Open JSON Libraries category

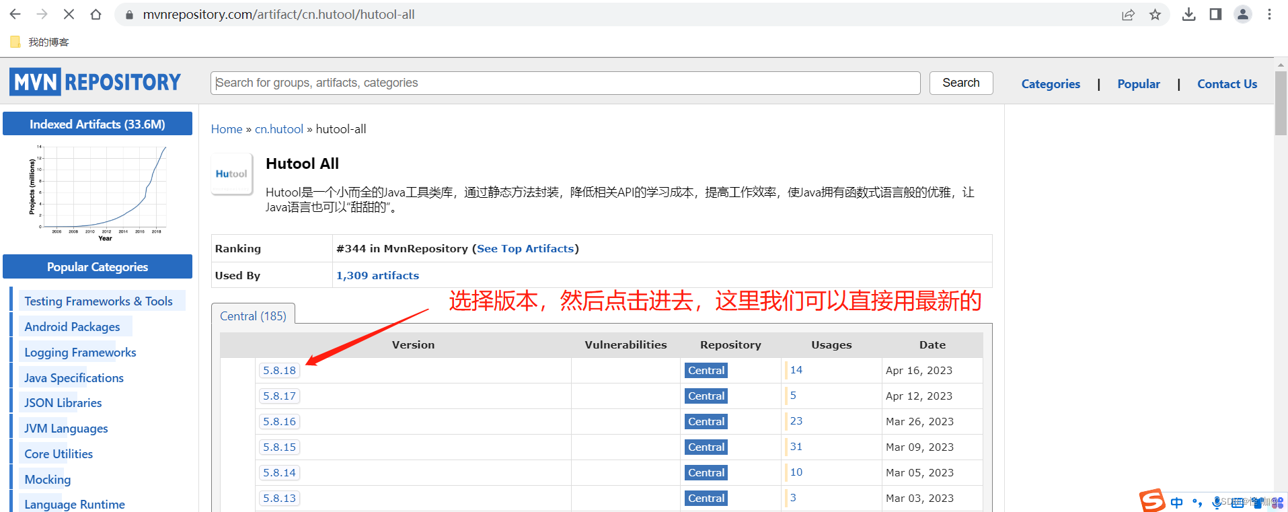63,402
